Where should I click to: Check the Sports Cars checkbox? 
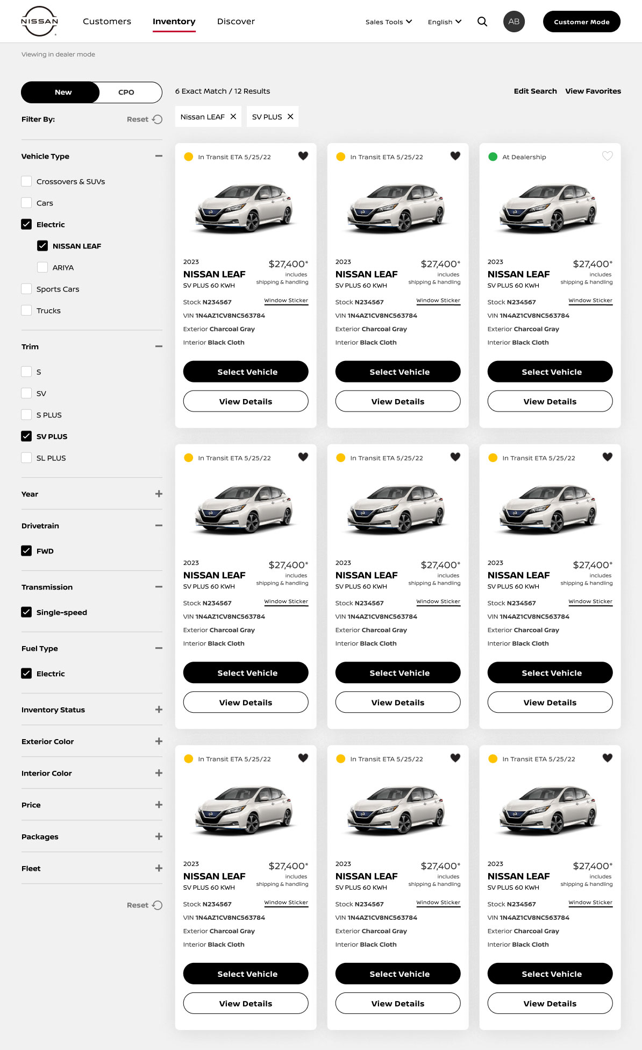[26, 289]
